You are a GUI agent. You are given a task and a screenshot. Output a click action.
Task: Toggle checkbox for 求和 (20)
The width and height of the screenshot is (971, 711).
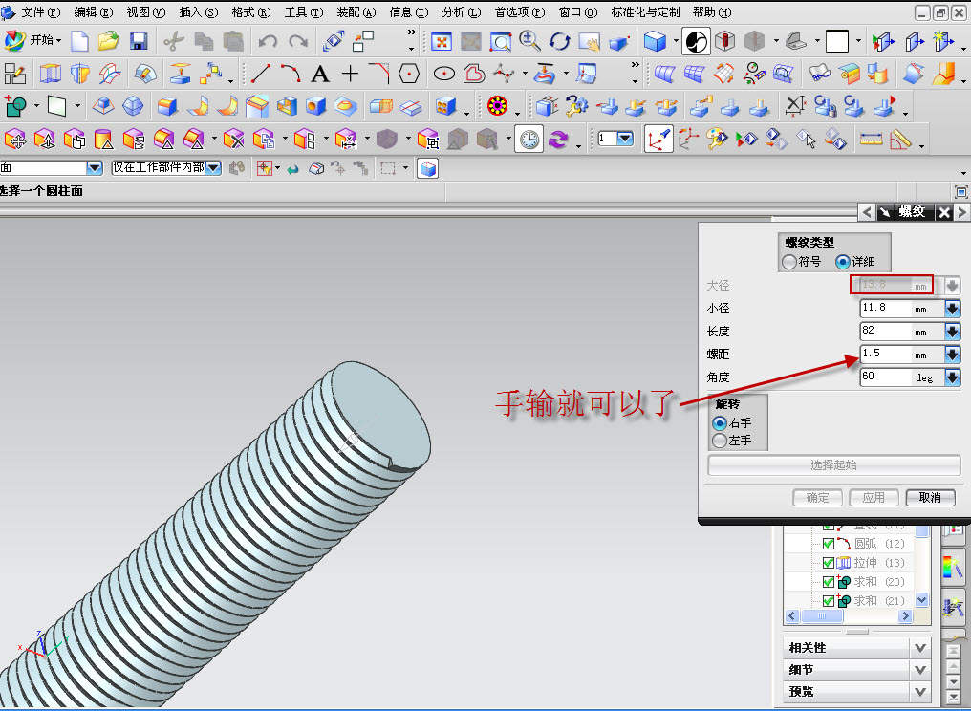(828, 582)
